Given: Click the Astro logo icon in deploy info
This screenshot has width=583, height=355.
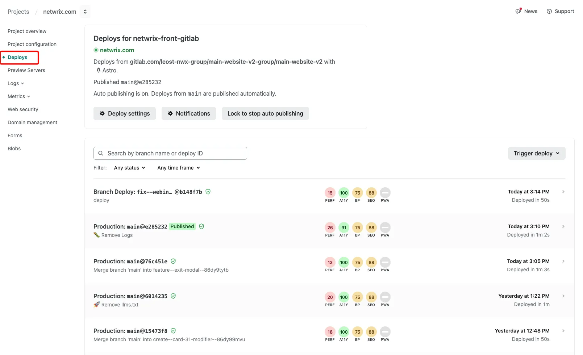Looking at the screenshot, I should pyautogui.click(x=98, y=70).
